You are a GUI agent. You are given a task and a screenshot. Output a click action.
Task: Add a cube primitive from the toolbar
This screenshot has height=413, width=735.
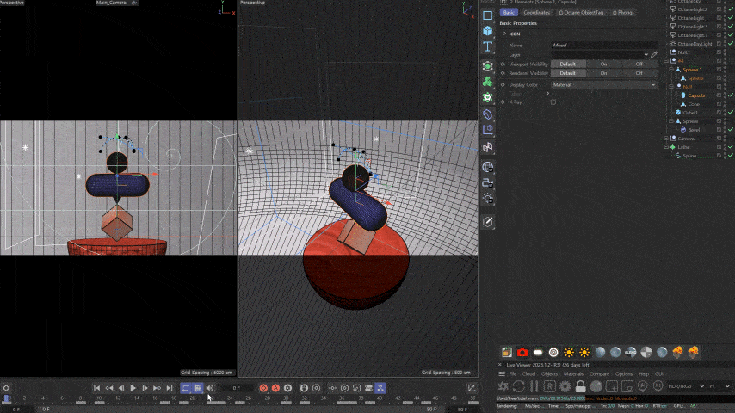point(487,31)
